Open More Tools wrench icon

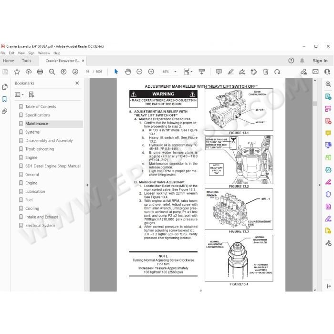click(x=328, y=243)
